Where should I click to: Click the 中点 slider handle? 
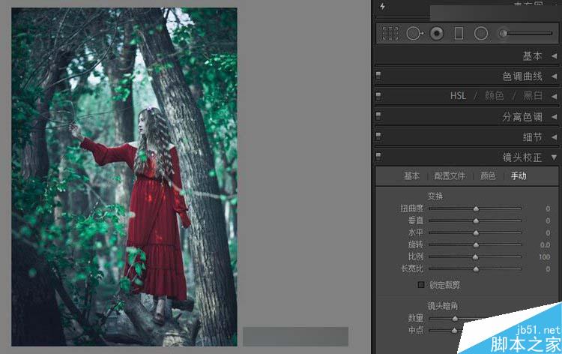454,330
